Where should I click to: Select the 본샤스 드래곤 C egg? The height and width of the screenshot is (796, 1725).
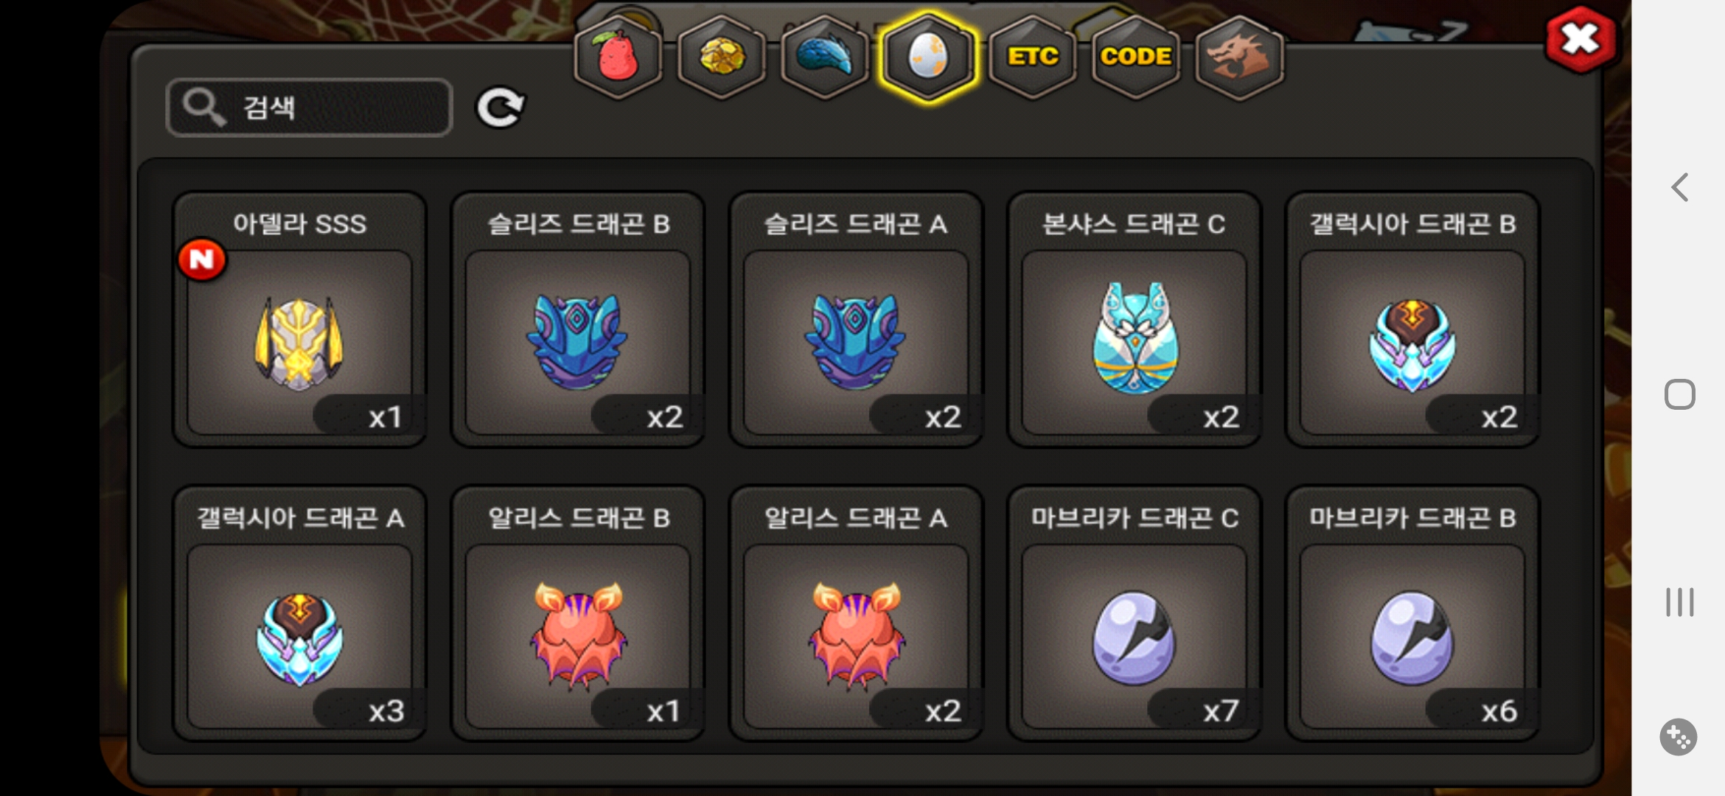click(x=1134, y=320)
